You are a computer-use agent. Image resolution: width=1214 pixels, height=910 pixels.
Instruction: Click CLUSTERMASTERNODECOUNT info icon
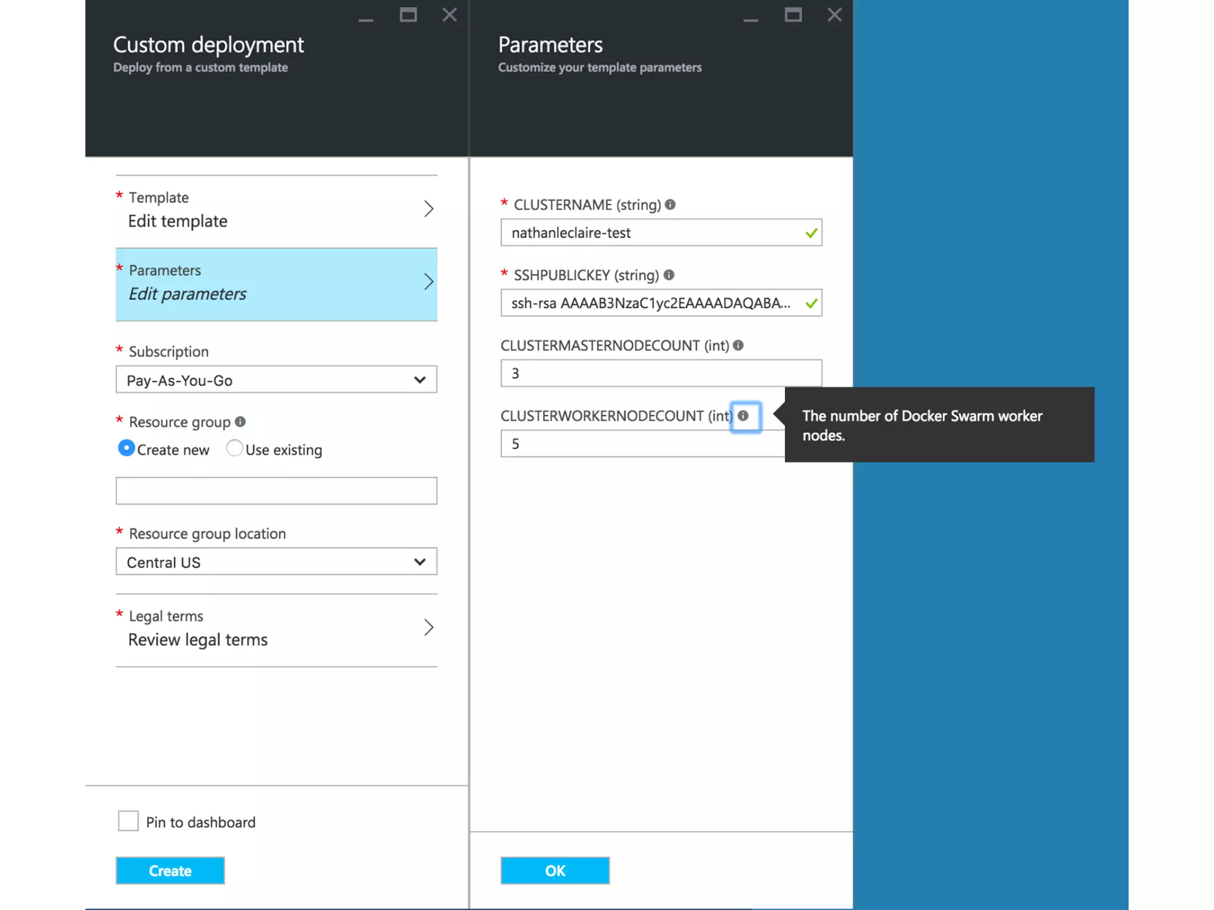point(738,345)
